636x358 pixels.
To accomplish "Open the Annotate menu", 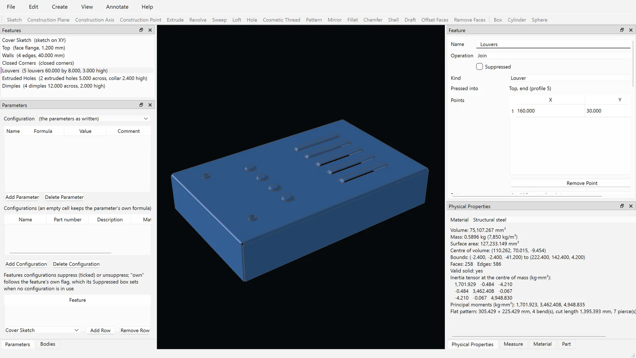I will (117, 7).
